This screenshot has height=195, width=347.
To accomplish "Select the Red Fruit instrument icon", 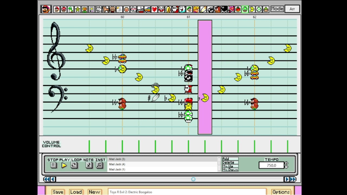I will [x=238, y=9].
